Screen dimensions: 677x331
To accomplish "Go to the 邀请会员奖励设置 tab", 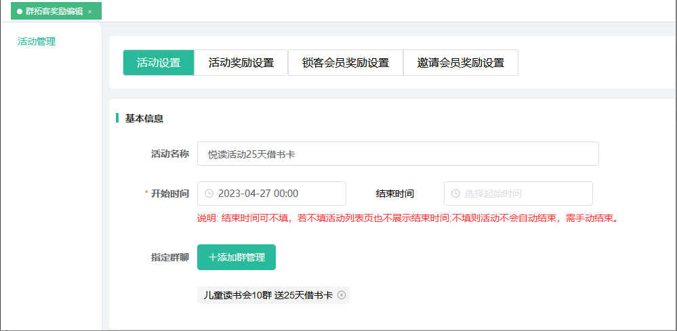I will point(461,63).
